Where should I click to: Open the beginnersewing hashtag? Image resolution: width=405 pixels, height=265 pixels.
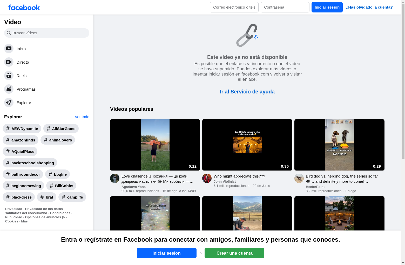(23, 186)
